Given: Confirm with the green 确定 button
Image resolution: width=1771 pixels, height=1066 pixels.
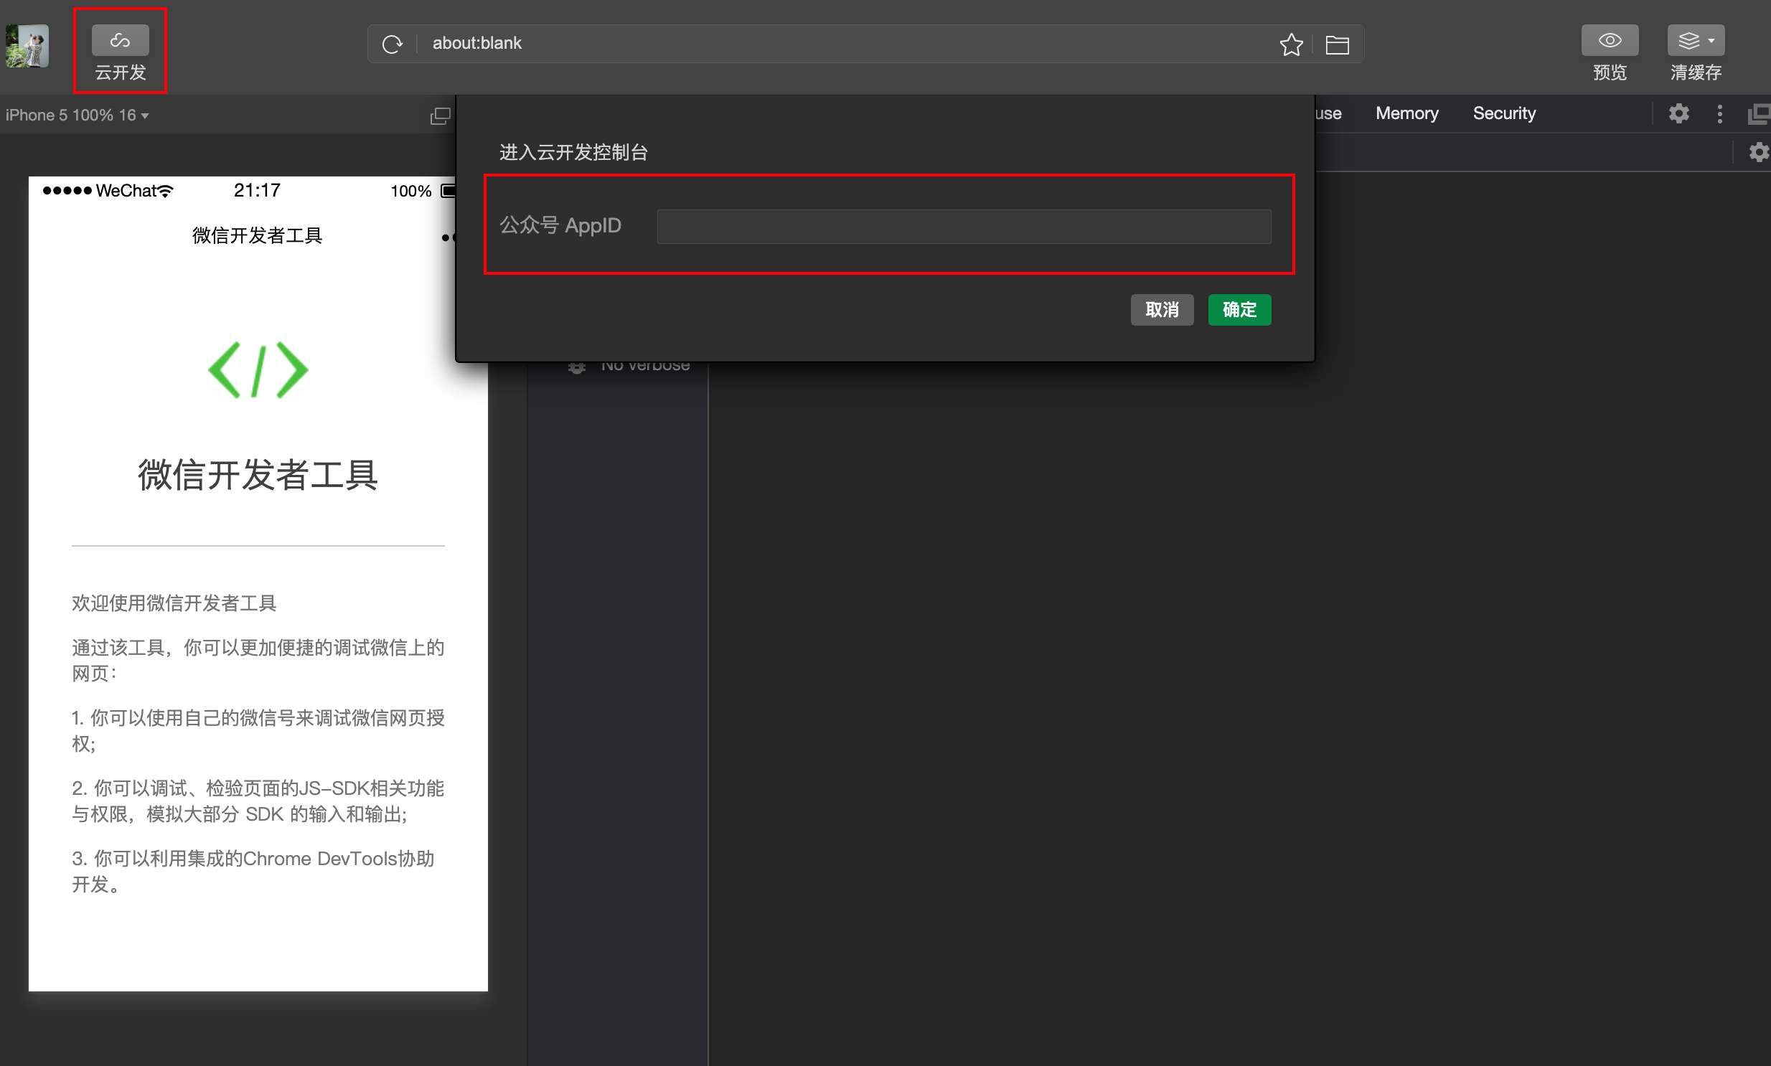Looking at the screenshot, I should [x=1239, y=310].
